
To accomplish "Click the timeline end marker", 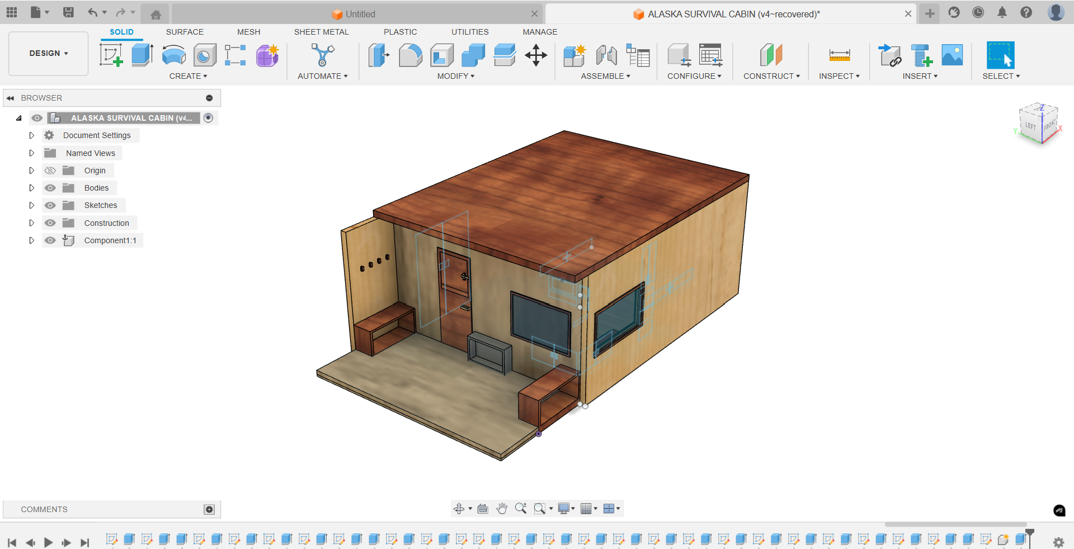I will point(1030,538).
